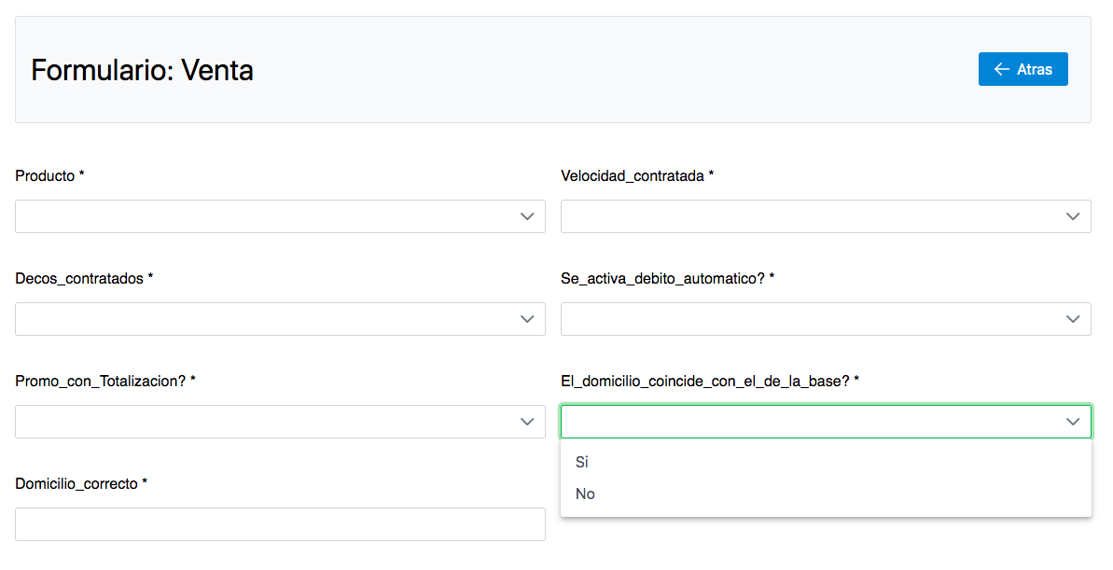Screen dimensions: 1113x570
Task: Click the Formulario: Venta heading
Action: coord(142,70)
